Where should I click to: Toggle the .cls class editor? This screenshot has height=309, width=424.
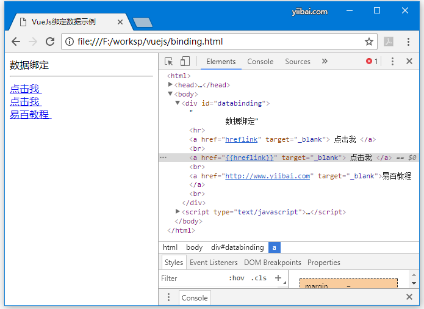click(259, 278)
